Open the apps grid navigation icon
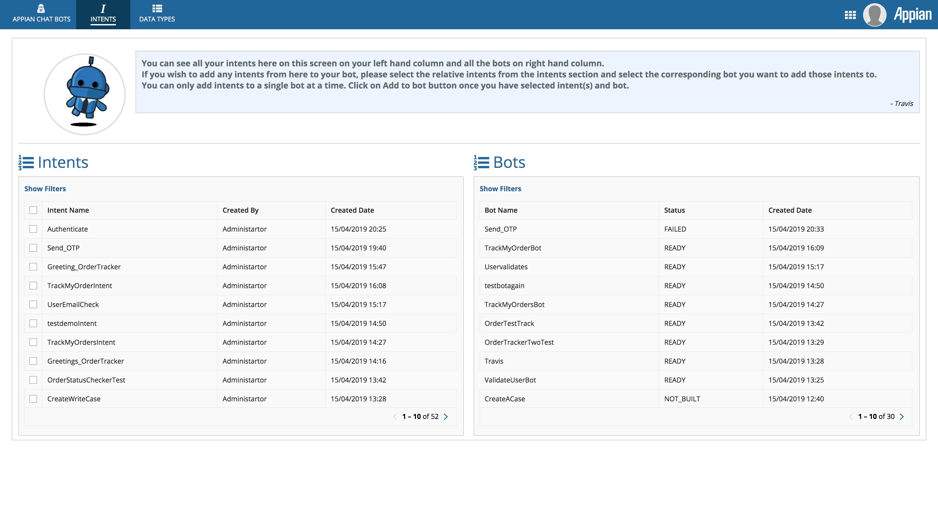This screenshot has width=938, height=510. [x=850, y=15]
